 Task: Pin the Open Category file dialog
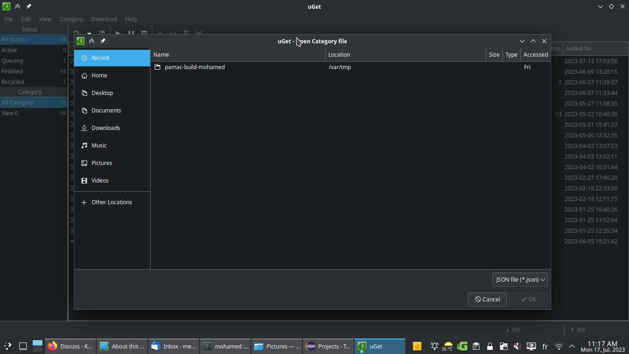[x=103, y=41]
